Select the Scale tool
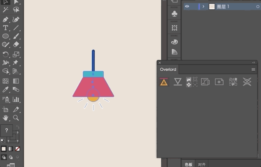Screen dimensions: 261x167 (x=16, y=54)
